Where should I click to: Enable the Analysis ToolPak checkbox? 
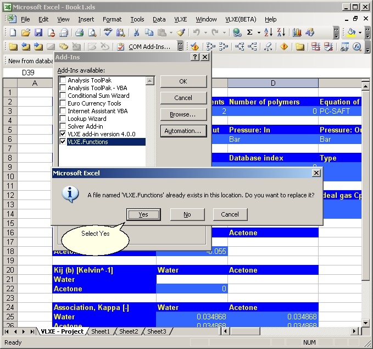[63, 80]
